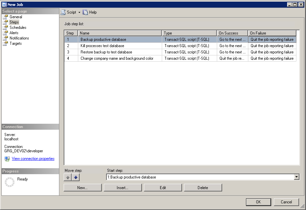Sort by the Name column header
The width and height of the screenshot is (306, 210).
[x=120, y=33]
